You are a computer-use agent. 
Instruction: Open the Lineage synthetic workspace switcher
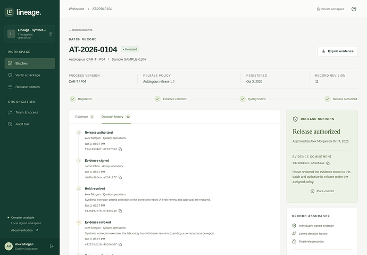point(30,34)
